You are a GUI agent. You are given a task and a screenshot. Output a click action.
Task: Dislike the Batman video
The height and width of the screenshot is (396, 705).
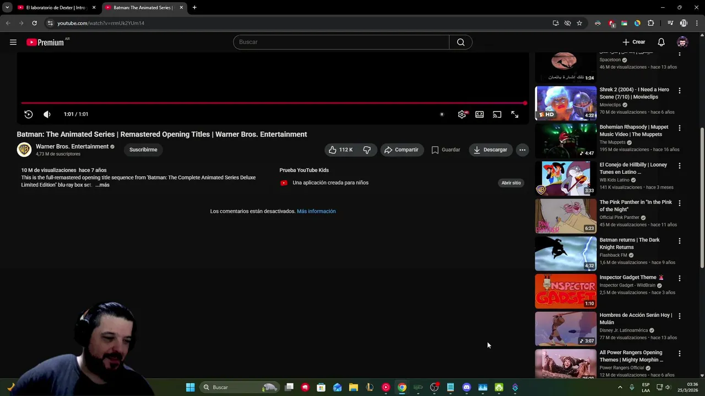[367, 150]
